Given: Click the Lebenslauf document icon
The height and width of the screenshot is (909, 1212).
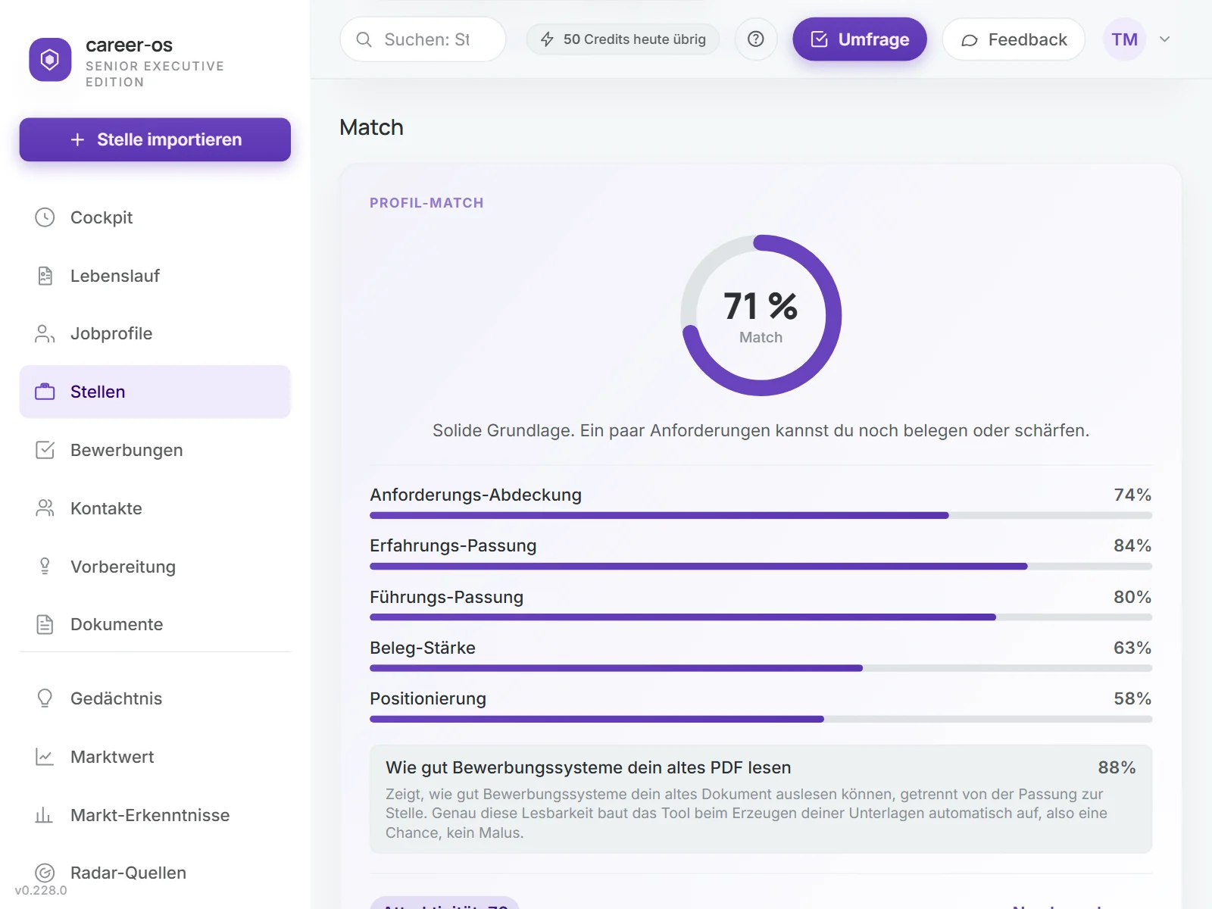Looking at the screenshot, I should point(45,276).
